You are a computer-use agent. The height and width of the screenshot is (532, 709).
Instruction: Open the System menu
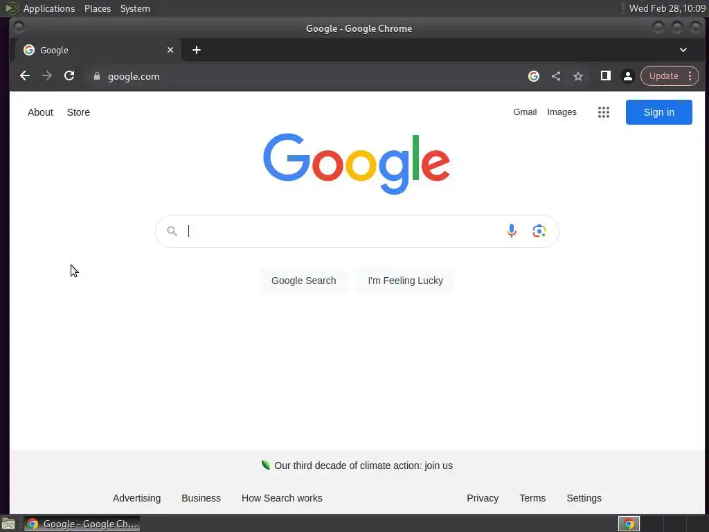click(x=135, y=8)
